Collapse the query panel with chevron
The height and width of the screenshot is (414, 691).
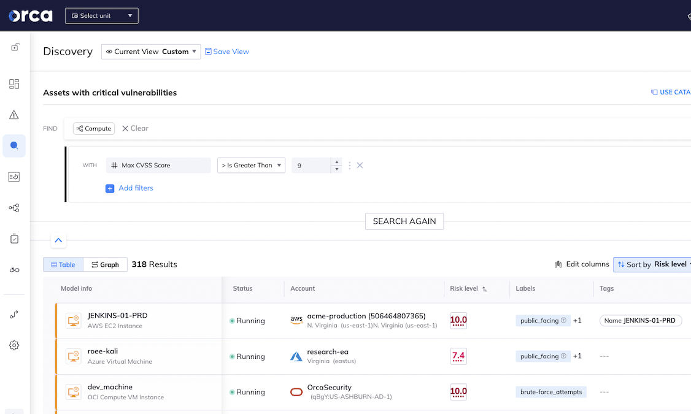pos(58,240)
